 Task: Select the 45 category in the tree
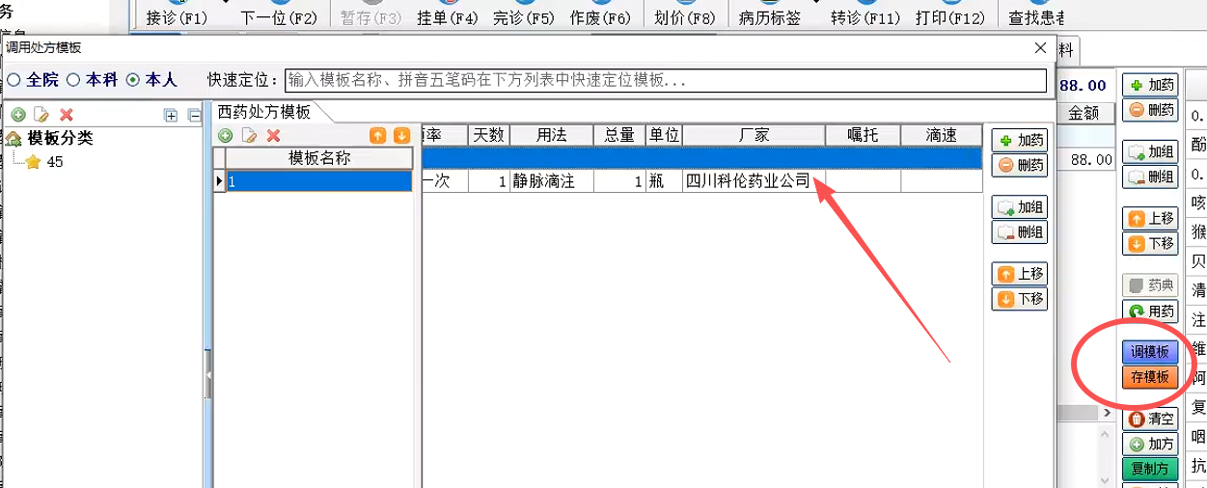(54, 162)
